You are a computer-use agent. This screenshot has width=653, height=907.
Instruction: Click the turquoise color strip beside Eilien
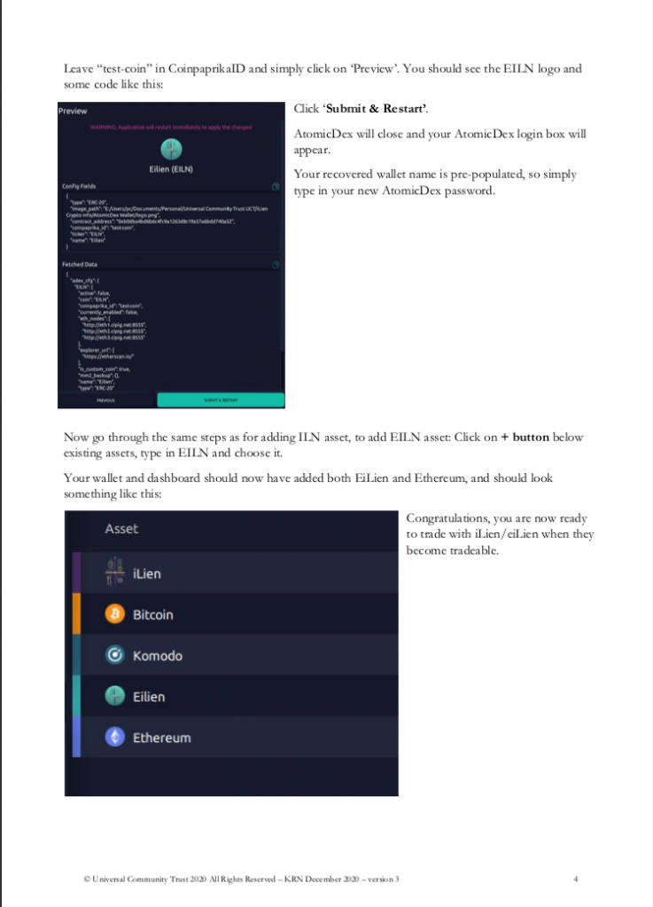76,696
